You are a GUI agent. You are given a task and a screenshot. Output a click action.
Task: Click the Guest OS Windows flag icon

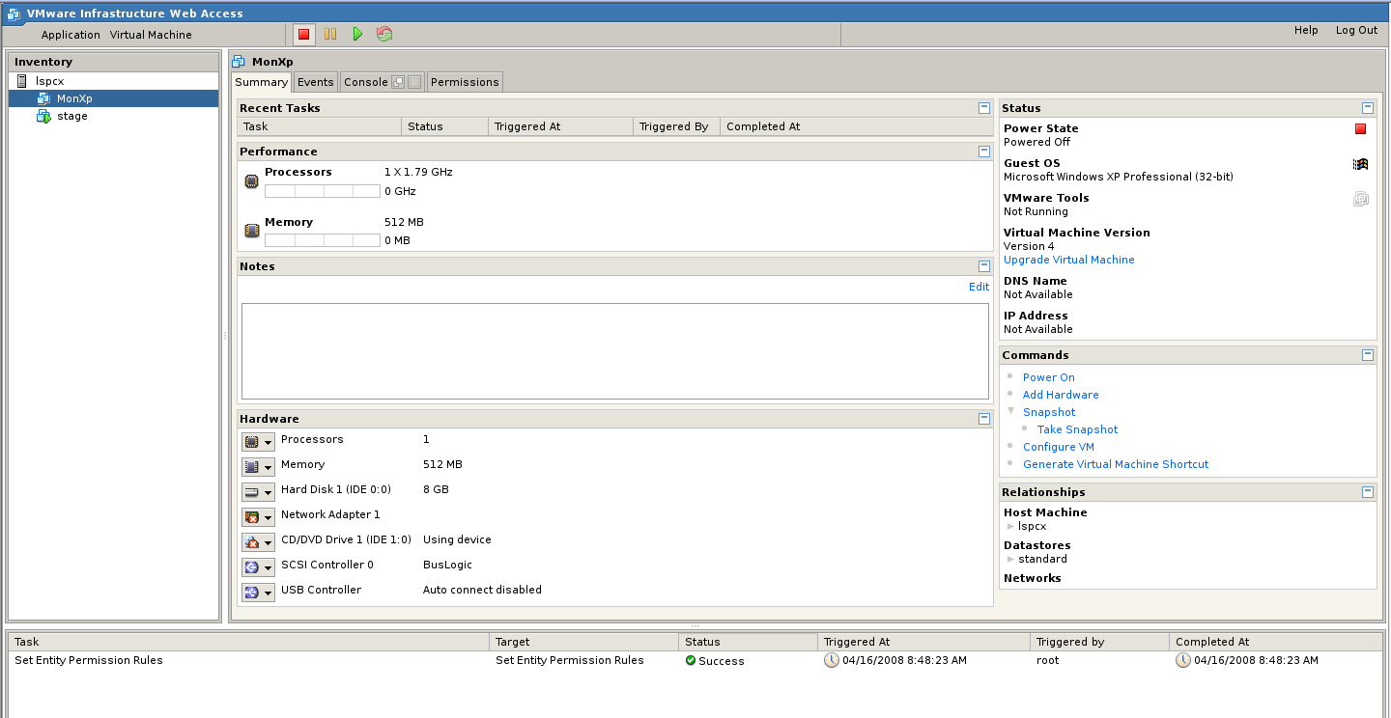(1360, 164)
